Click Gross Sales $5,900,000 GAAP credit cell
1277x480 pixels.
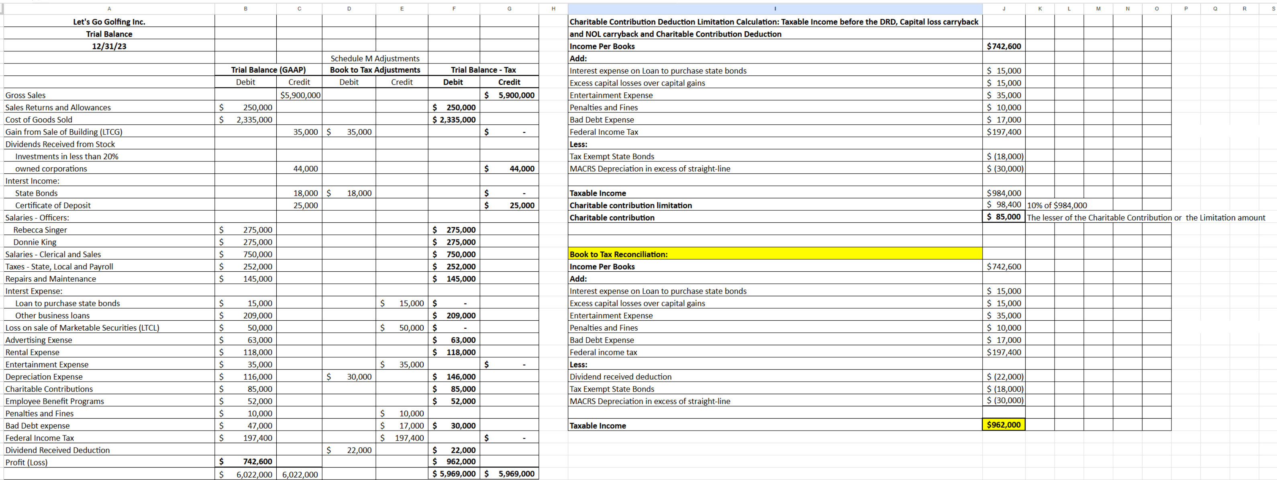300,95
